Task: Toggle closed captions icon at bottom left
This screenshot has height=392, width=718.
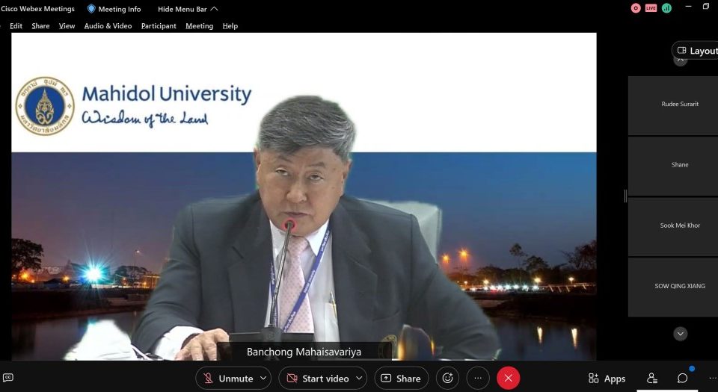Action: click(x=8, y=379)
